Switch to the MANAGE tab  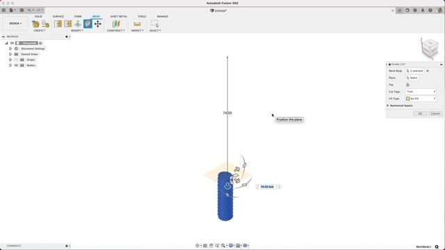point(162,17)
